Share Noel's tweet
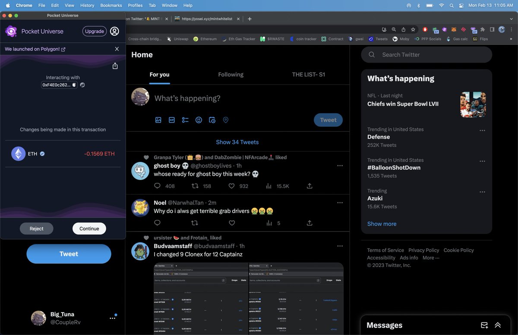Screen dimensions: 518x335 310,223
